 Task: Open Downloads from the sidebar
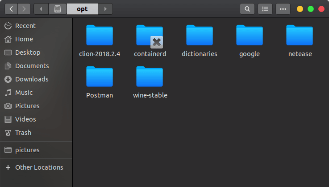[31, 79]
